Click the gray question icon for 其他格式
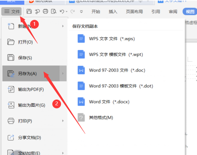 (x=81, y=117)
